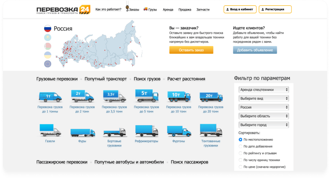This screenshot has height=179, width=330.
Task: Open the Россия country dropdown
Action: 264,107
